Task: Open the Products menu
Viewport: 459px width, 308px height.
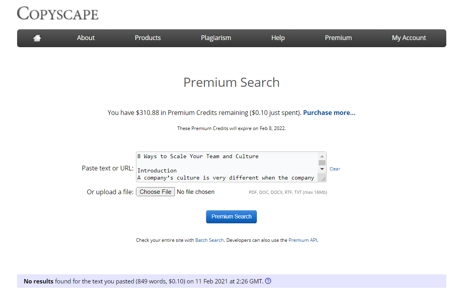Action: [x=147, y=38]
